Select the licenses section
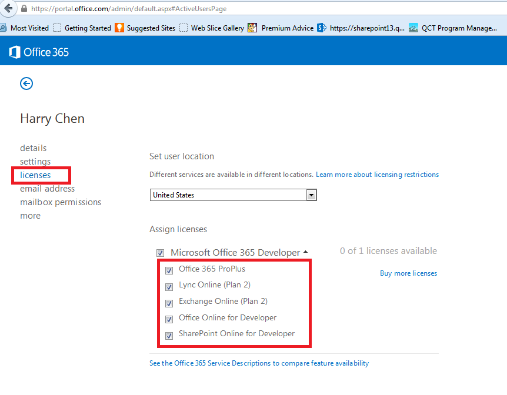This screenshot has width=507, height=395. 35,175
